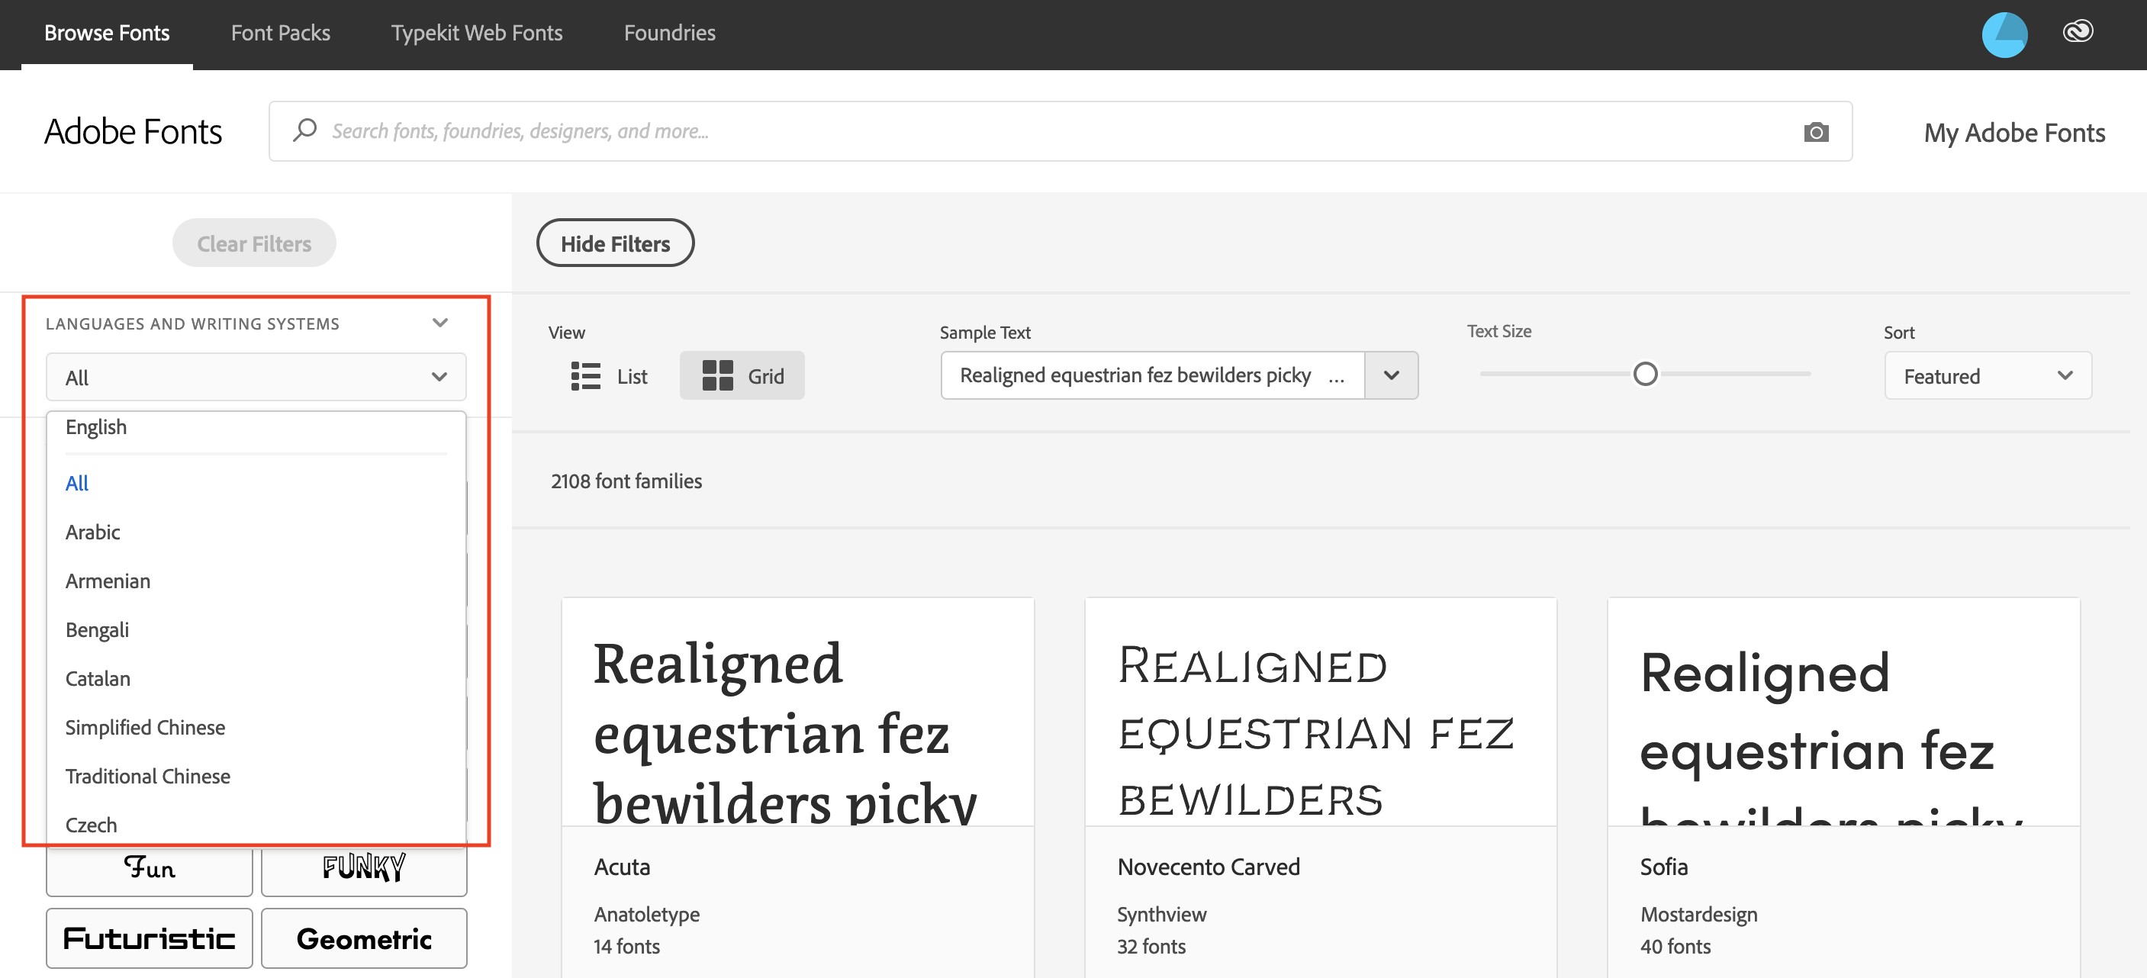Select Bengali from the language list
The image size is (2147, 978).
point(97,629)
